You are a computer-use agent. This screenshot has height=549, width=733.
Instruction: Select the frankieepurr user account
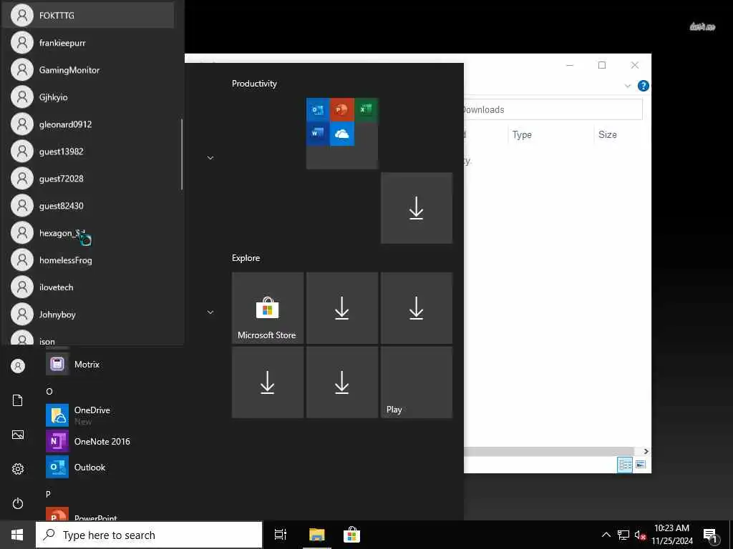88,43
